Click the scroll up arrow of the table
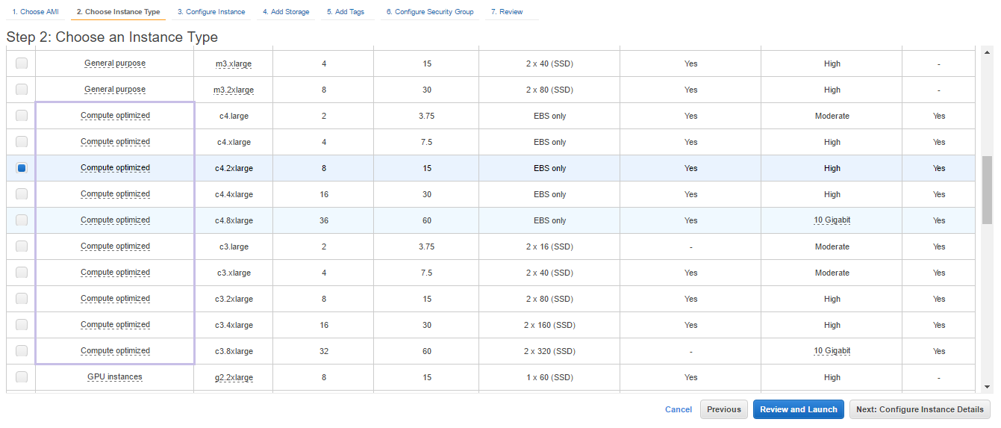Viewport: 1001px width, 428px height. click(x=987, y=52)
